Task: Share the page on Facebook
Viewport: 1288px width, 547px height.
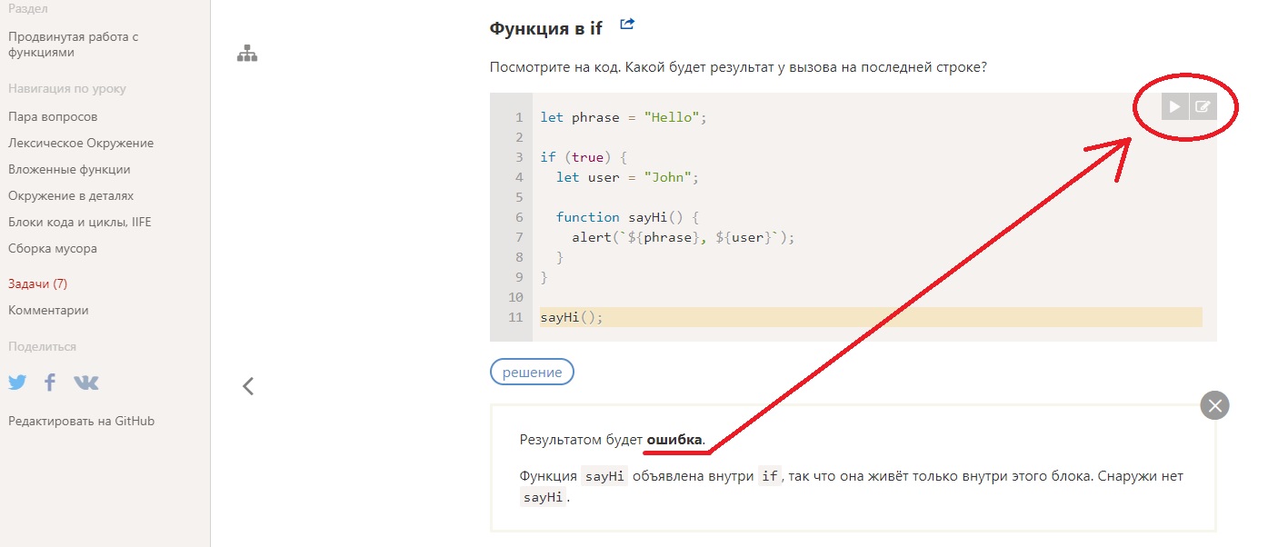Action: [x=50, y=383]
